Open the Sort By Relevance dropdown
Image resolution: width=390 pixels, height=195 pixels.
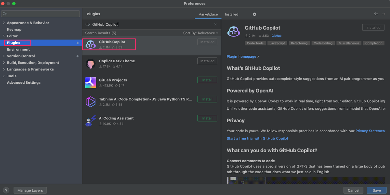pyautogui.click(x=201, y=33)
